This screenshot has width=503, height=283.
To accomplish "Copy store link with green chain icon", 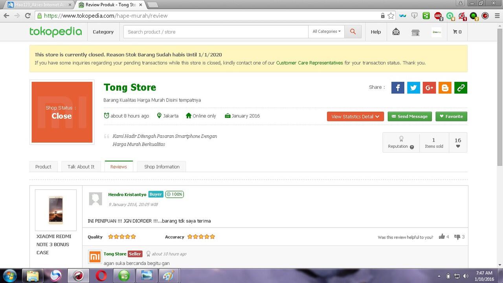I will 461,88.
